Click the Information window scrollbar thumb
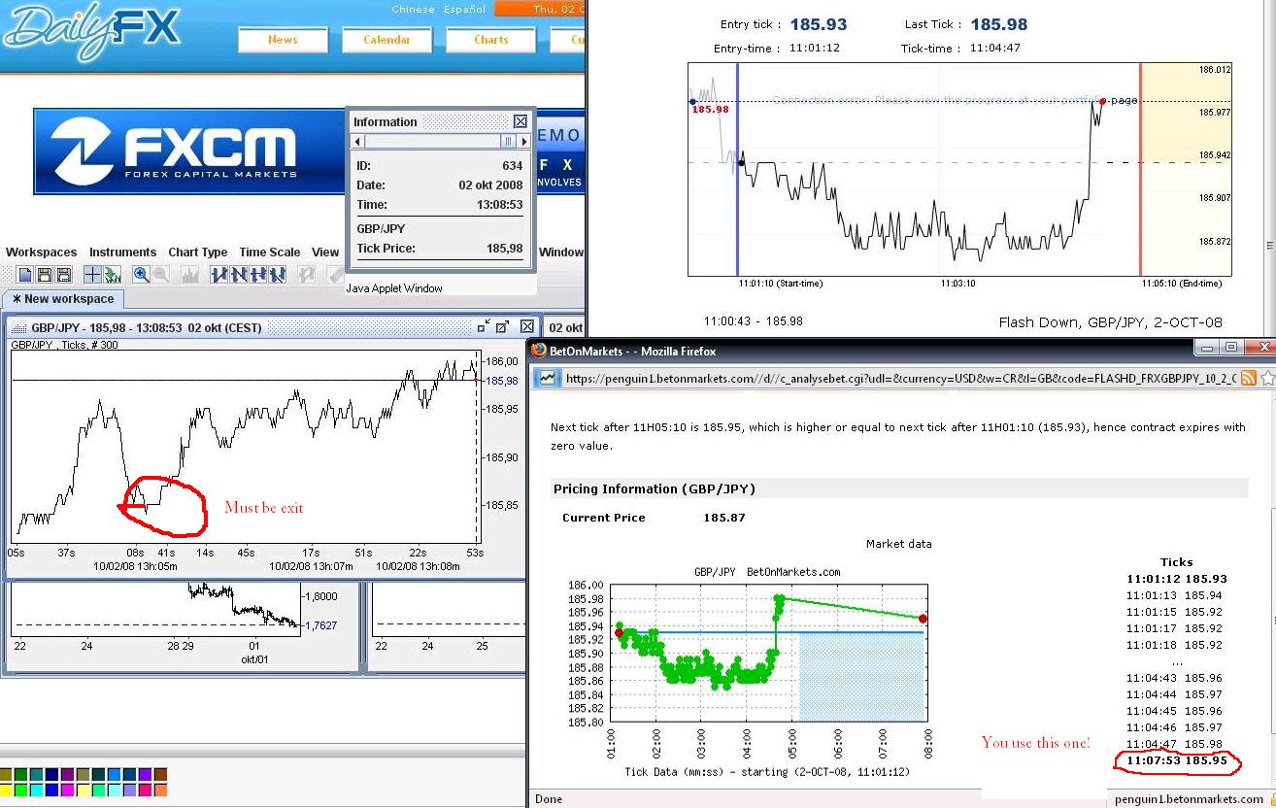The height and width of the screenshot is (808, 1276). point(508,142)
